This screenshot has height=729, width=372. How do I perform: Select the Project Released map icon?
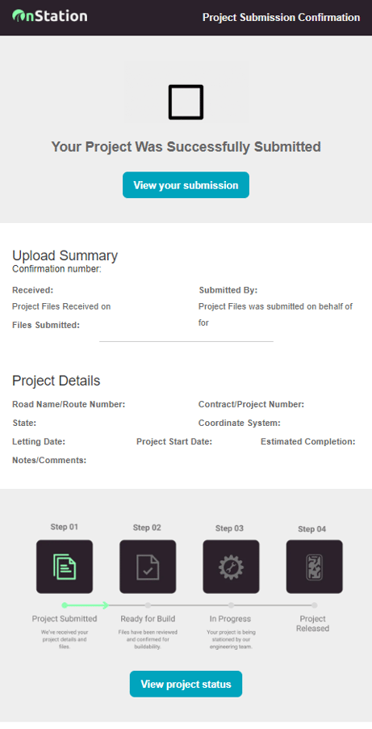pos(315,567)
